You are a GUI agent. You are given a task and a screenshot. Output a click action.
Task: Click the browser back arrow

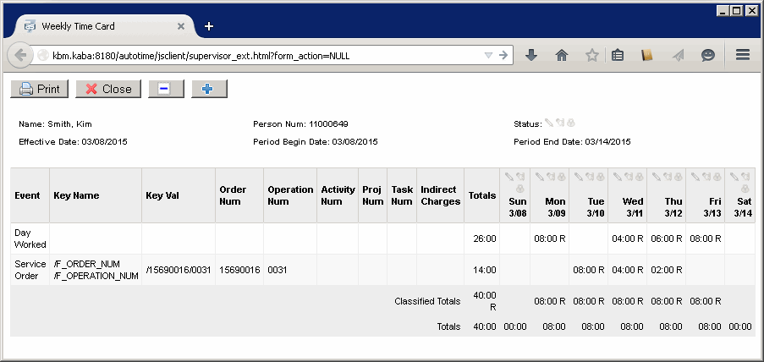(20, 55)
